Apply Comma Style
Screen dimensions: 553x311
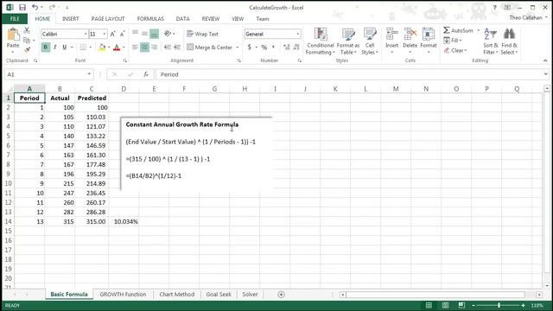(x=273, y=47)
